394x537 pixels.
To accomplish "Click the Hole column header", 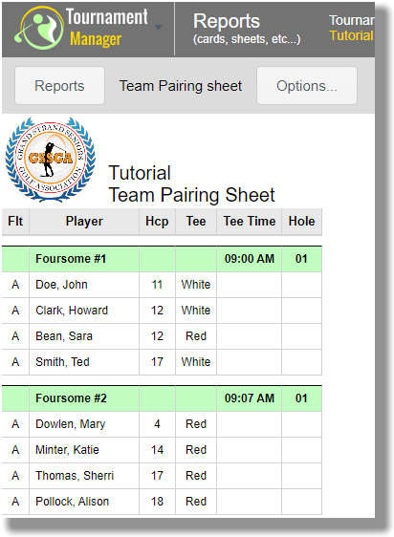I will coord(302,222).
